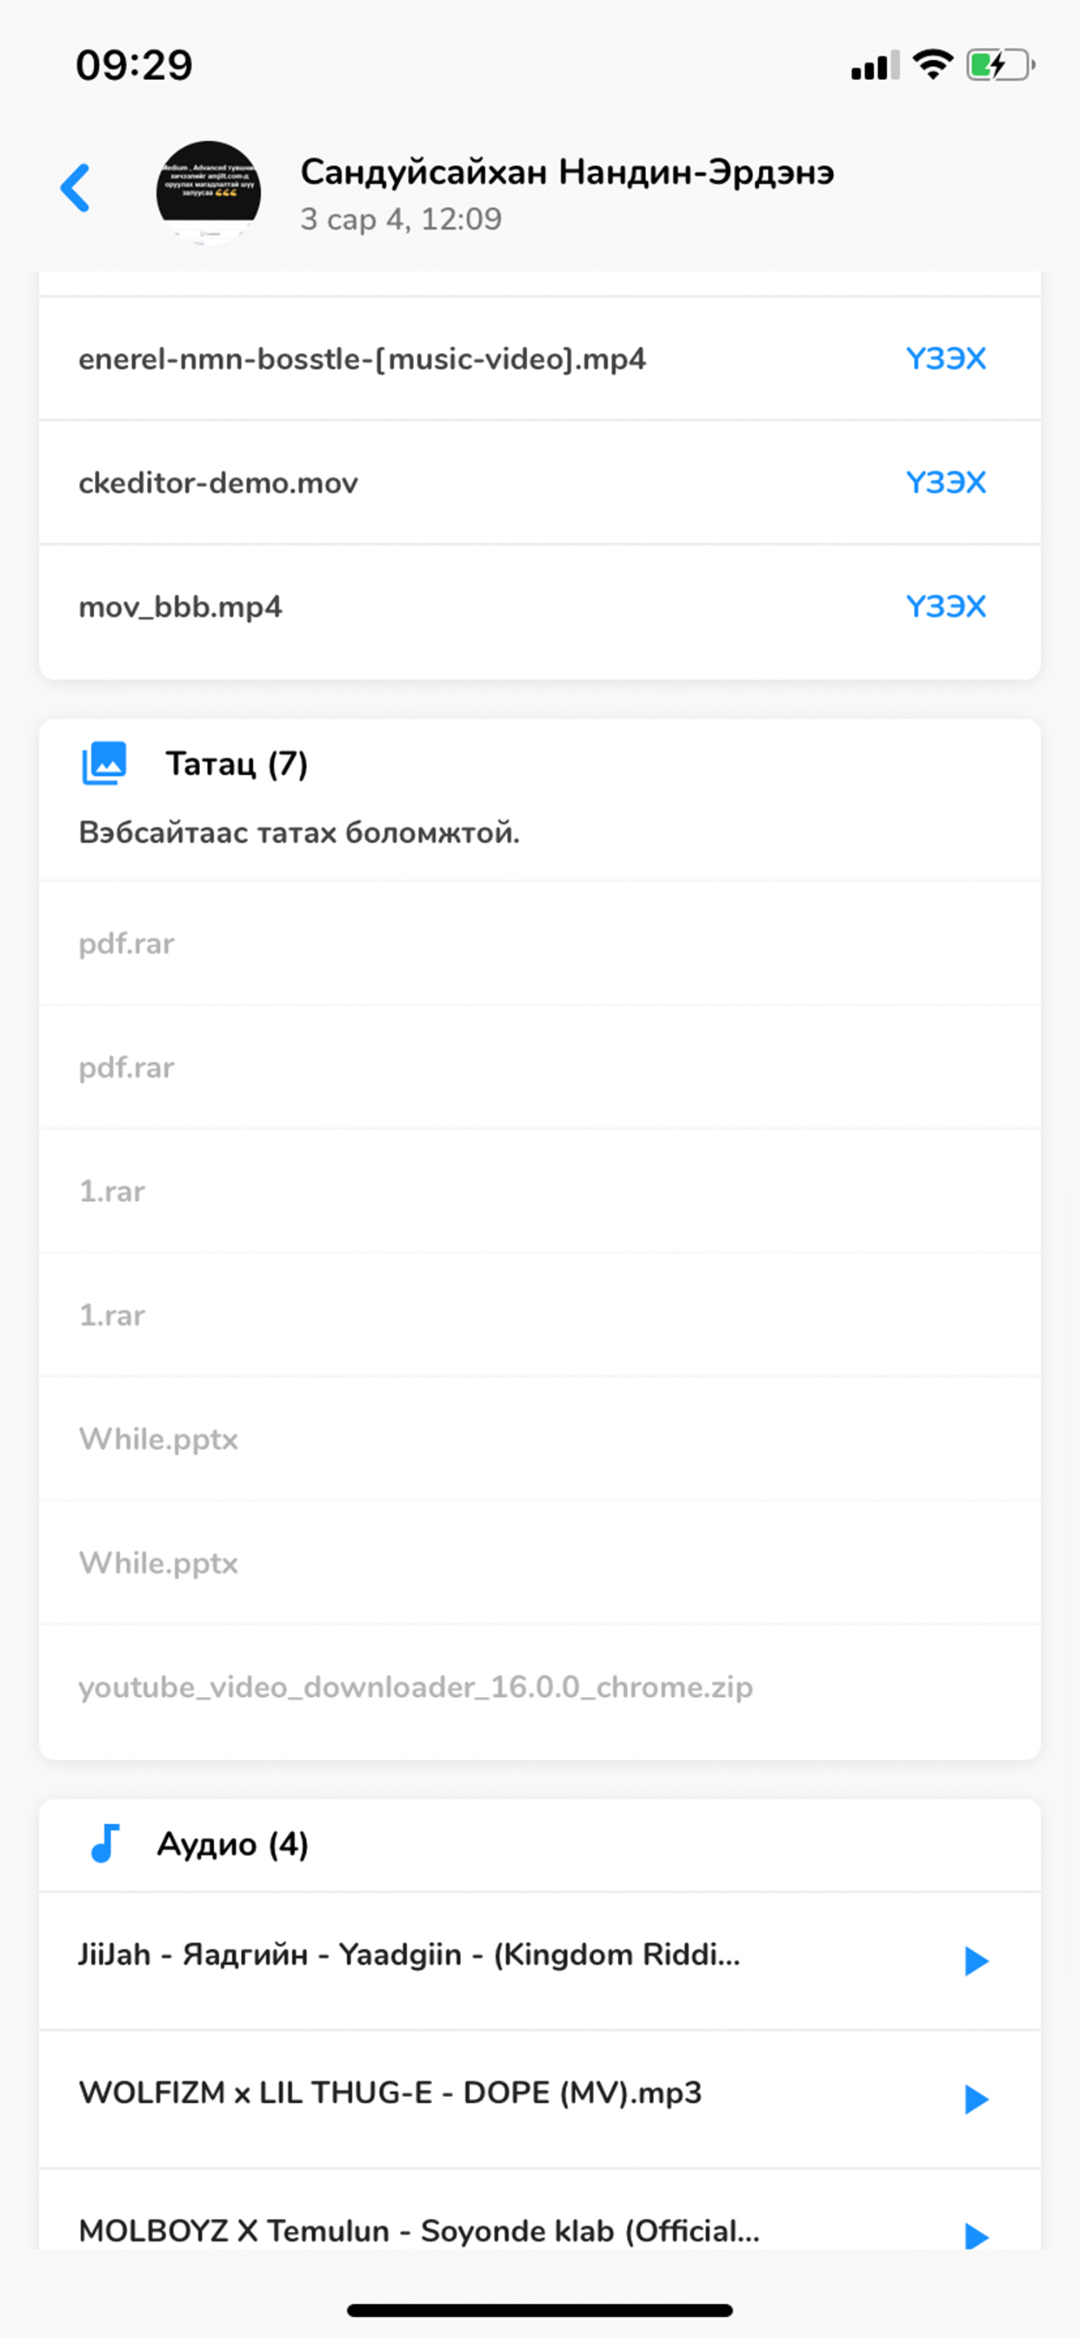Viewport: 1080px width, 2338px height.
Task: Select the first pdf.rar attachment
Action: [x=127, y=943]
